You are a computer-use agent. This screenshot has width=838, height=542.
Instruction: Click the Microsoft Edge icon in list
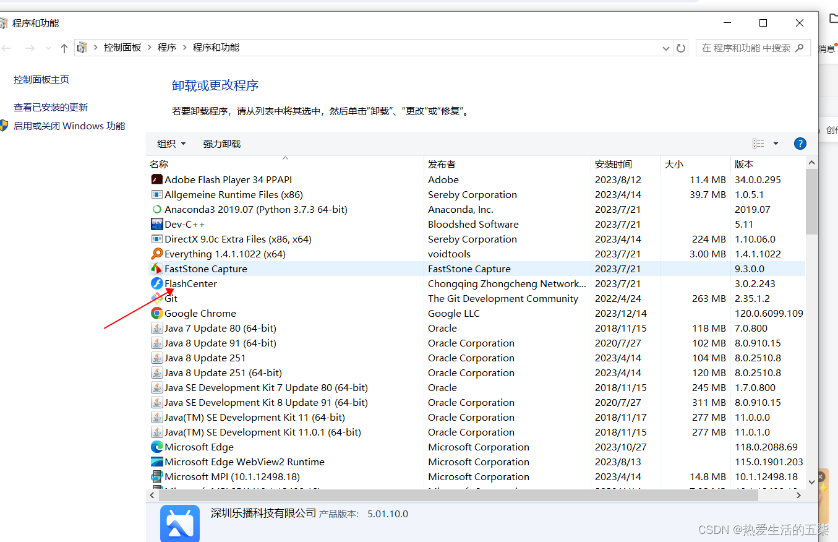point(157,447)
